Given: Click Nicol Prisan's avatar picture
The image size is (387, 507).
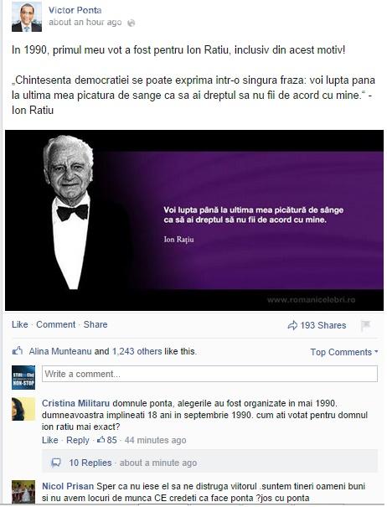Looking at the screenshot, I should coord(23,492).
